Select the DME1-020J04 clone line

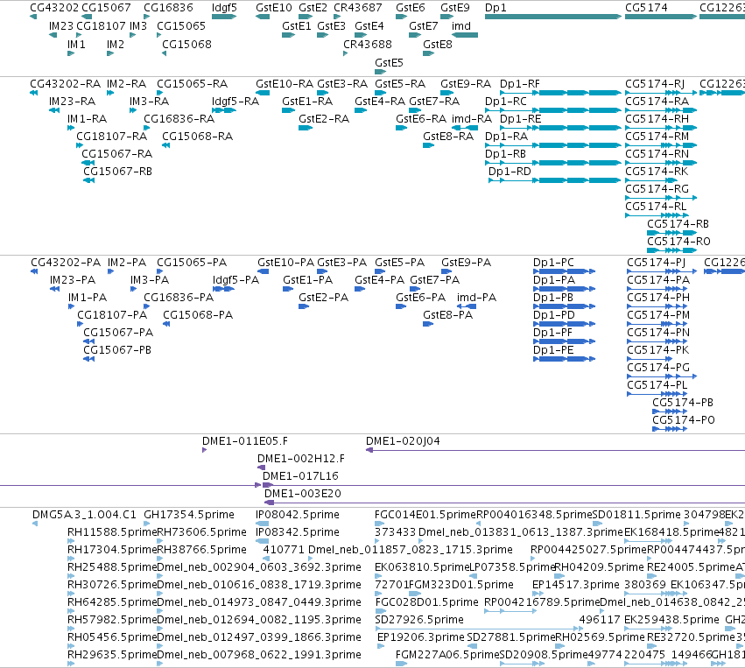point(555,450)
